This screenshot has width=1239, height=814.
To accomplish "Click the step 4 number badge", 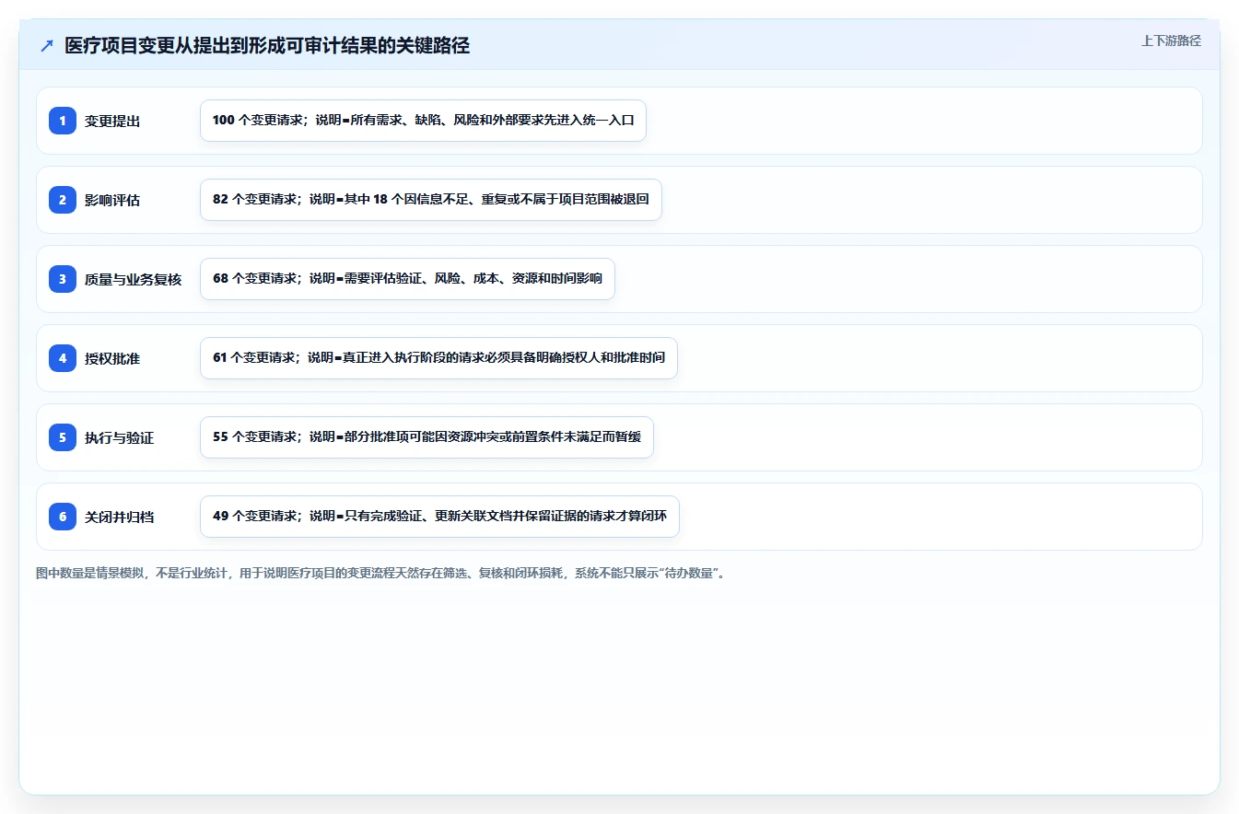I will pyautogui.click(x=63, y=358).
